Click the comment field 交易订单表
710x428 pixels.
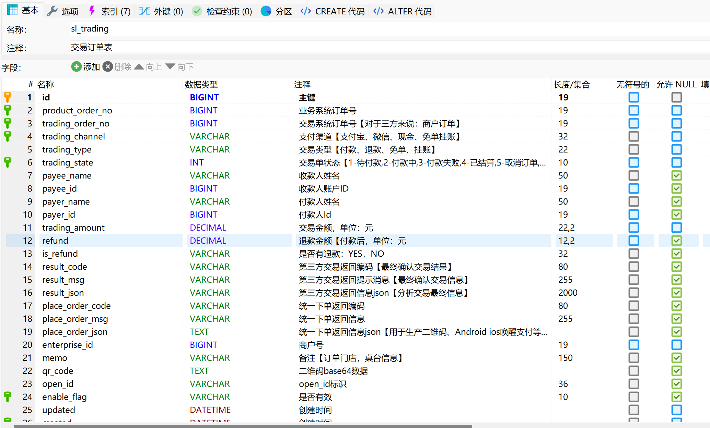389,47
